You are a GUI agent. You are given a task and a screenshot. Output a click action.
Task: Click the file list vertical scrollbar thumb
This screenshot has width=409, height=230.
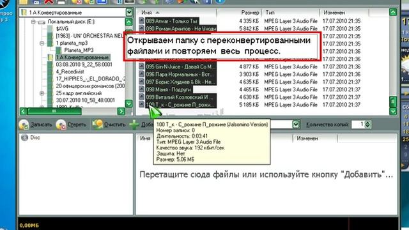[x=393, y=102]
